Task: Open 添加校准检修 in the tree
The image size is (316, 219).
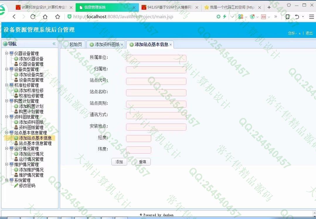Action: point(31,90)
